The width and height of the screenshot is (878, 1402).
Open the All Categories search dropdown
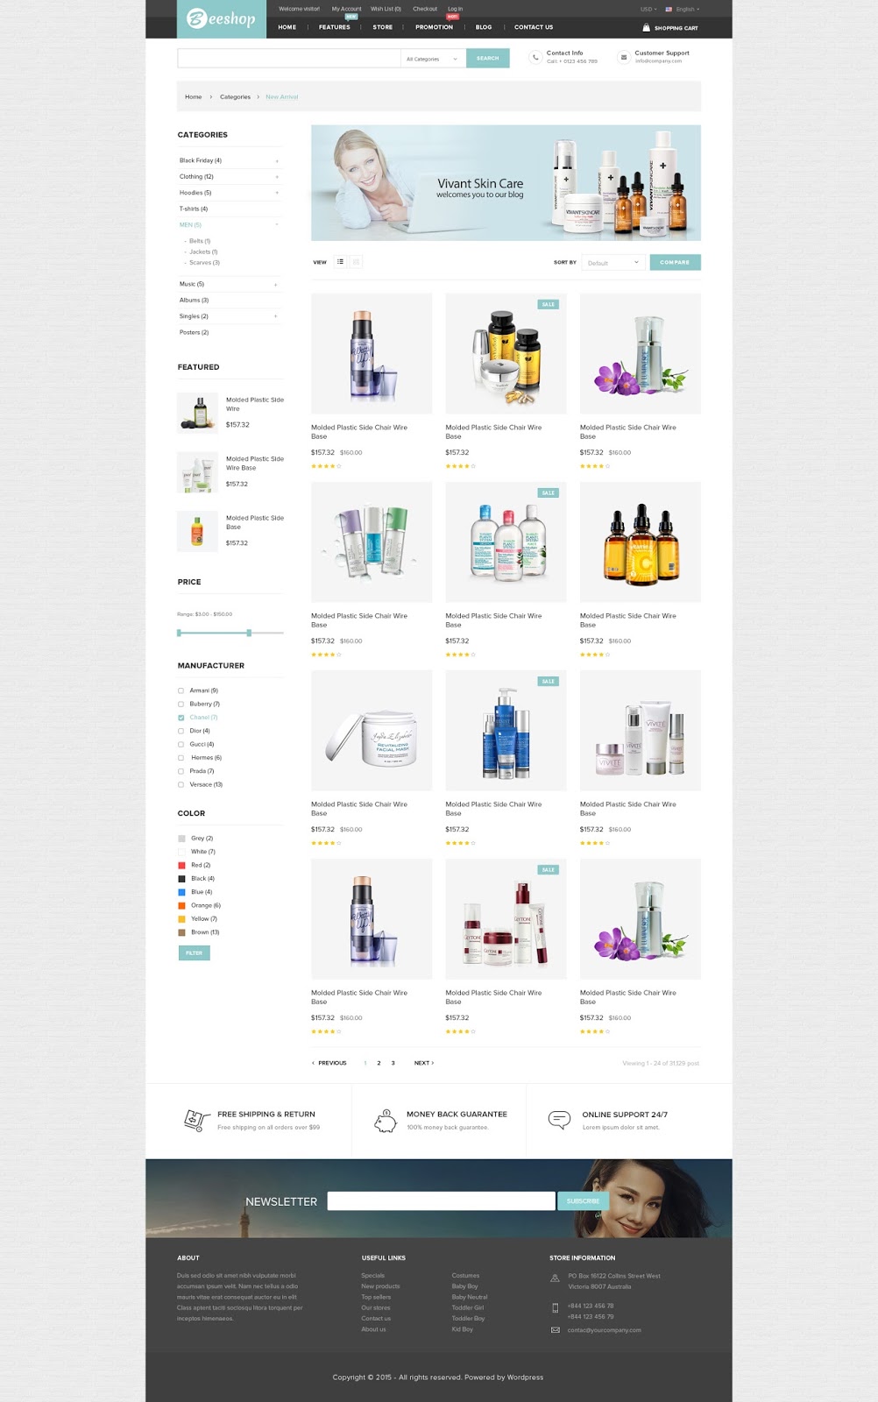coord(433,59)
